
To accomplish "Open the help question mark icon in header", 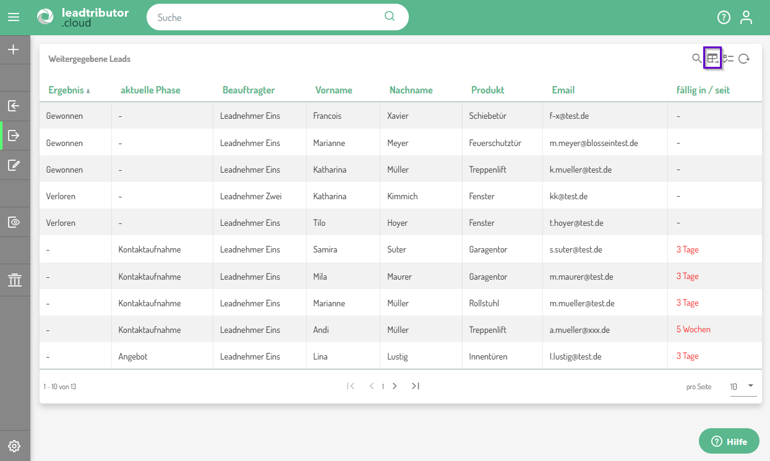I will point(724,17).
